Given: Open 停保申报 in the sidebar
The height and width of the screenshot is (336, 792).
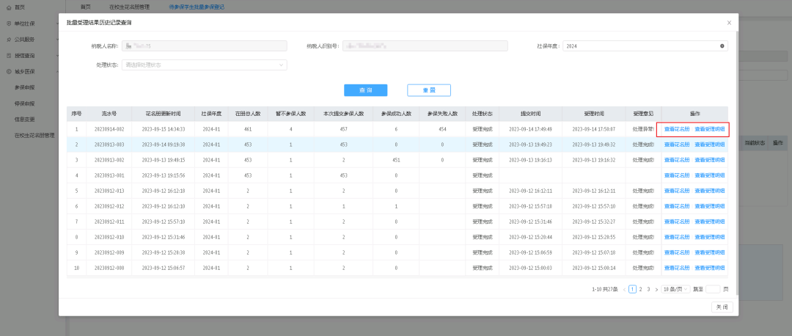Looking at the screenshot, I should [x=25, y=103].
